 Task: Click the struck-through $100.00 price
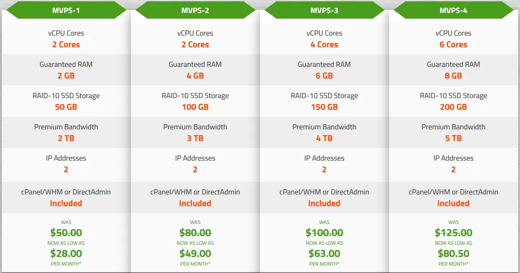click(x=324, y=233)
